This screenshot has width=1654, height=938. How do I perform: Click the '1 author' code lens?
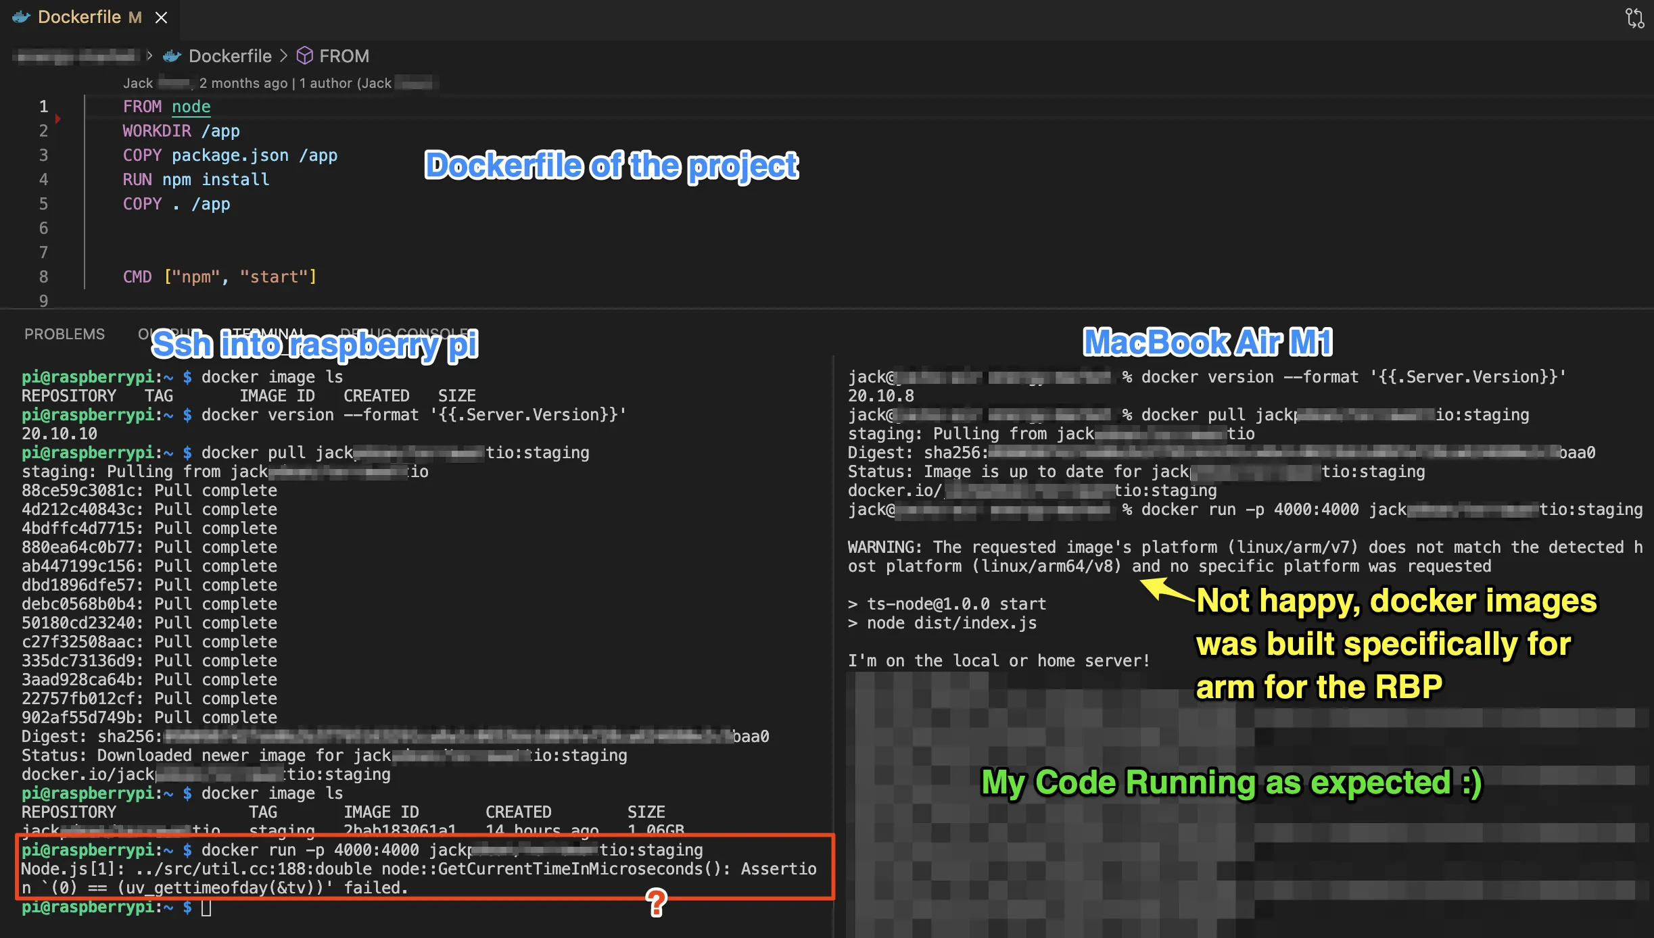coord(325,83)
